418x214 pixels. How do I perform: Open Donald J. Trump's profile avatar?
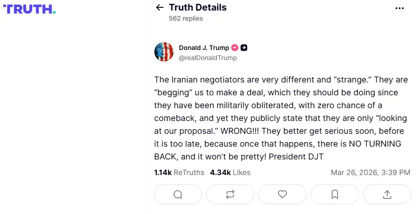[x=164, y=52]
